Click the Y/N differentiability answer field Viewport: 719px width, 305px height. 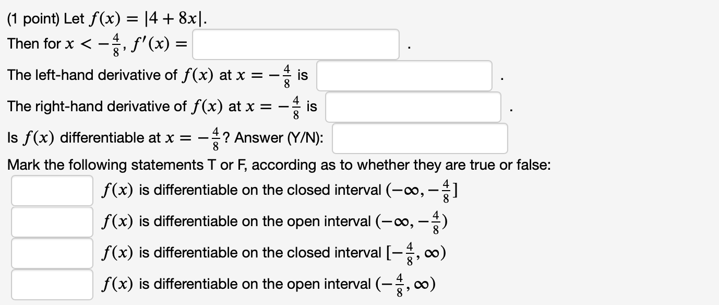pos(421,138)
